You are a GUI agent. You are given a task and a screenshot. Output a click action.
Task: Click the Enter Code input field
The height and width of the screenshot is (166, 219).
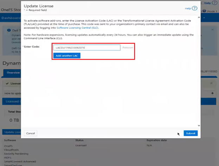click(86, 47)
